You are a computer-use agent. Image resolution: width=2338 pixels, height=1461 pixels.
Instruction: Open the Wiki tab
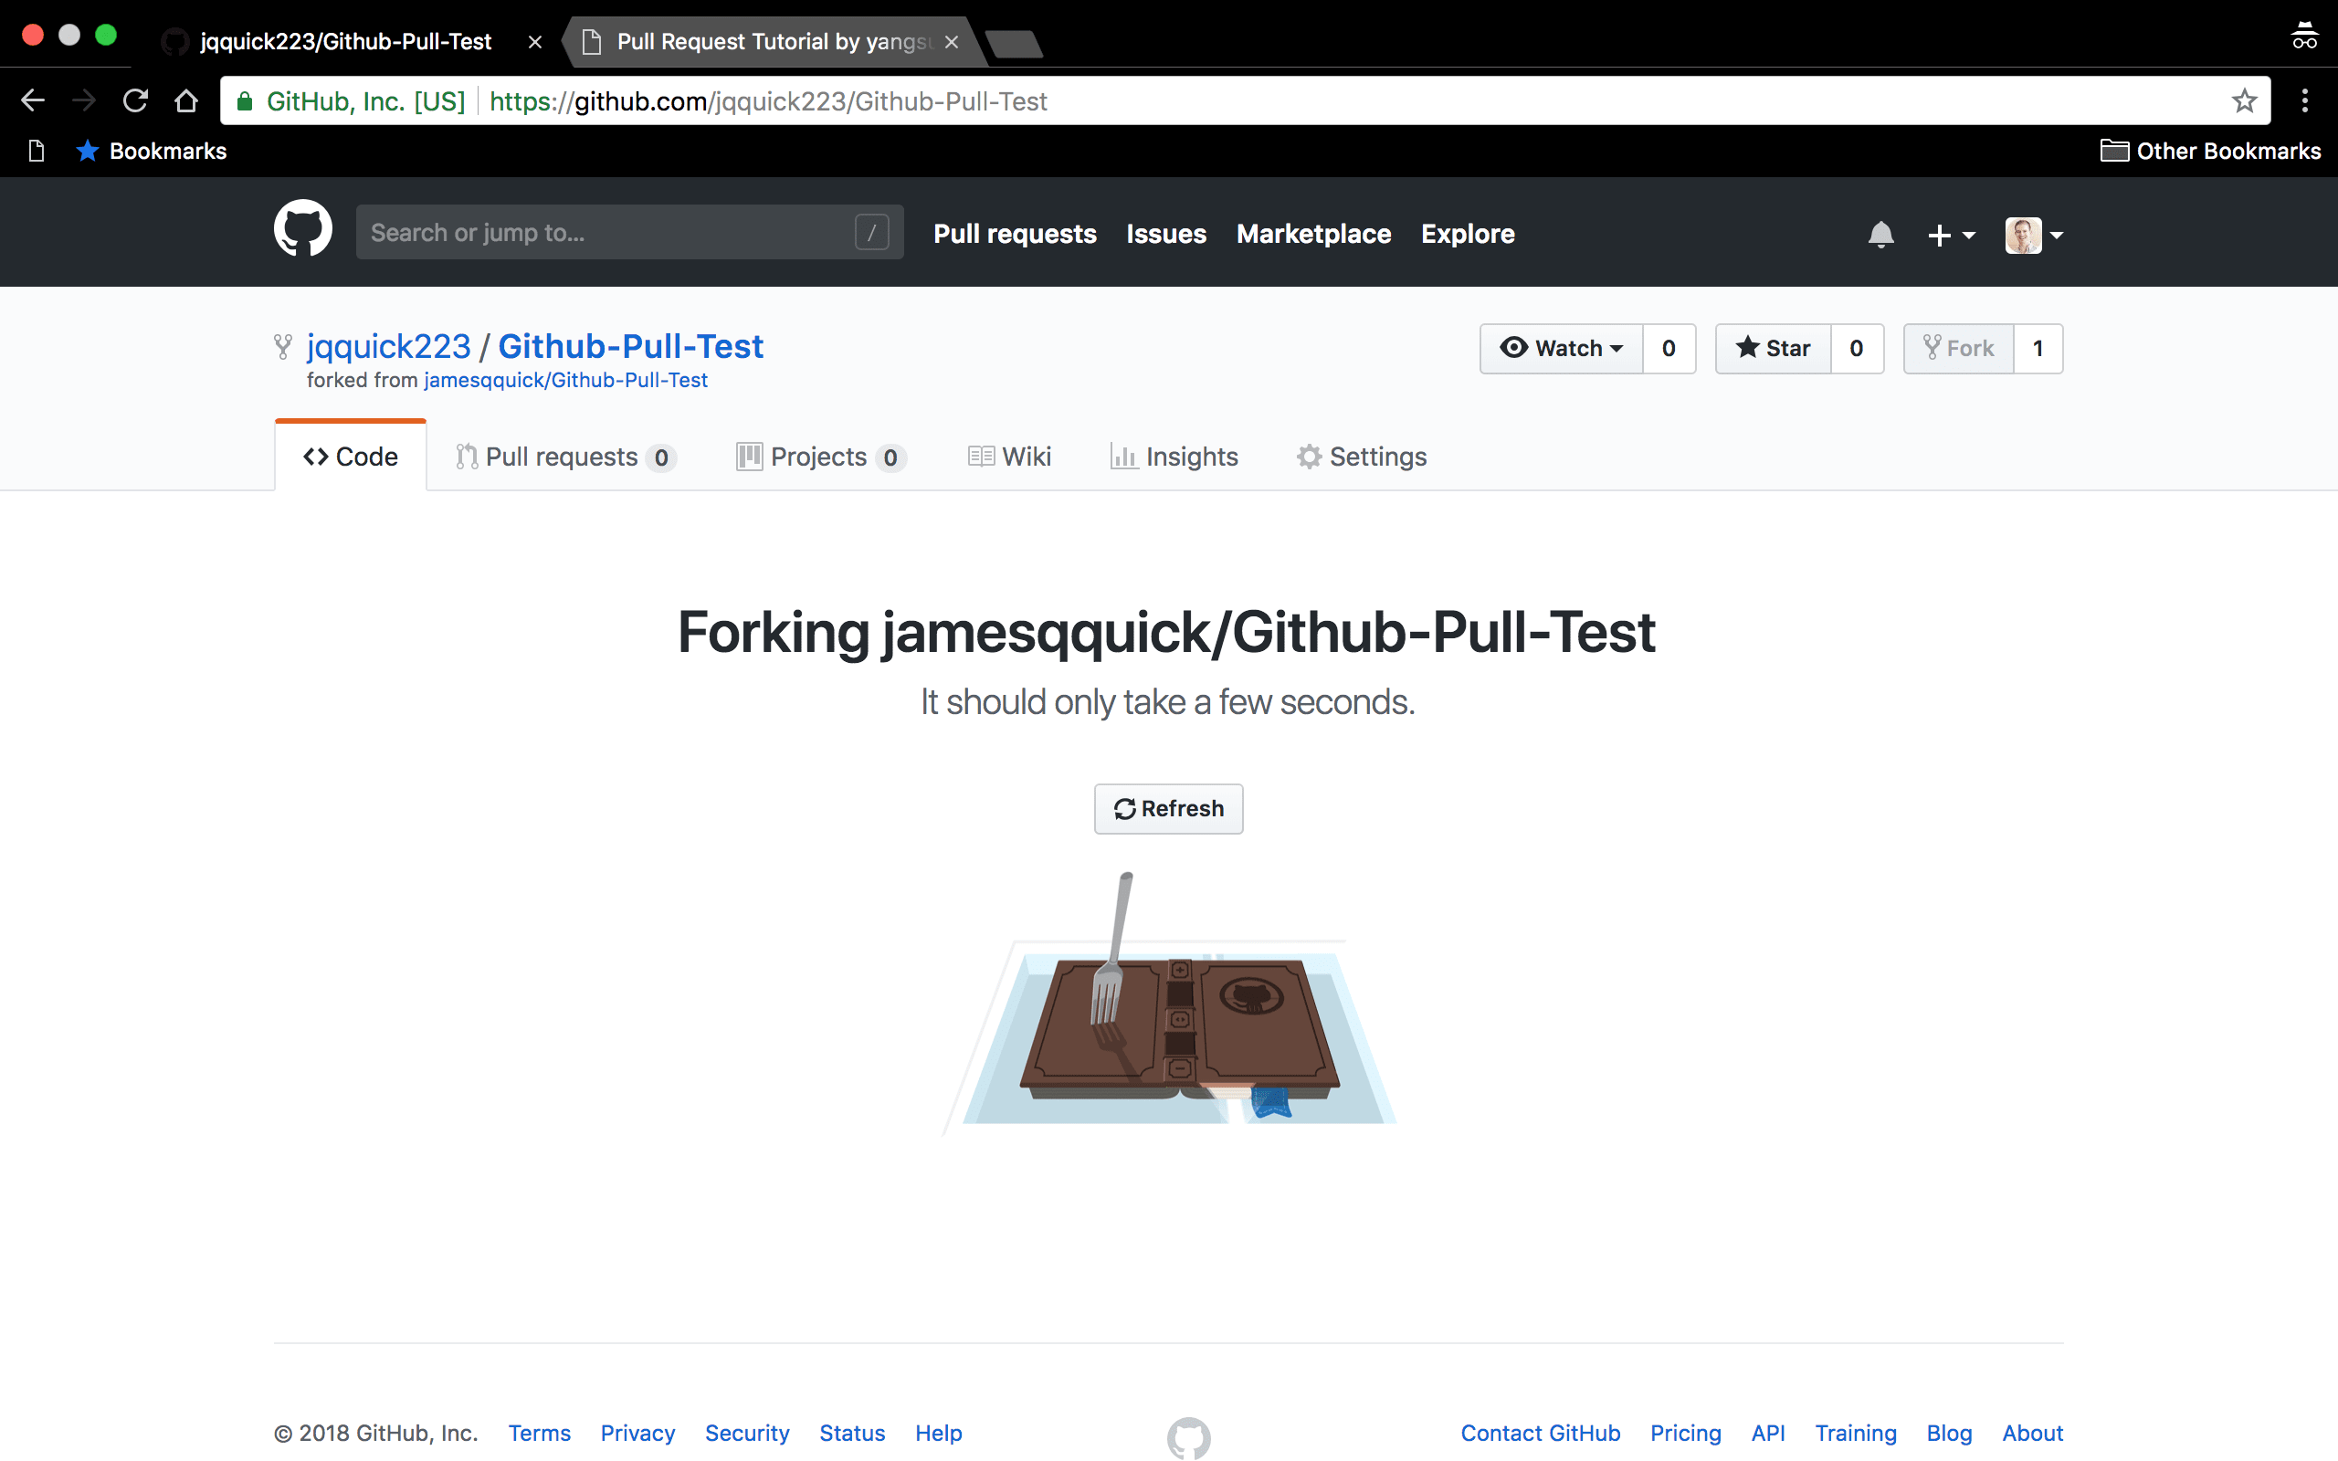point(1009,456)
